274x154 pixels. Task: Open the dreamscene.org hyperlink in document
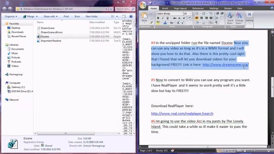click(226, 65)
